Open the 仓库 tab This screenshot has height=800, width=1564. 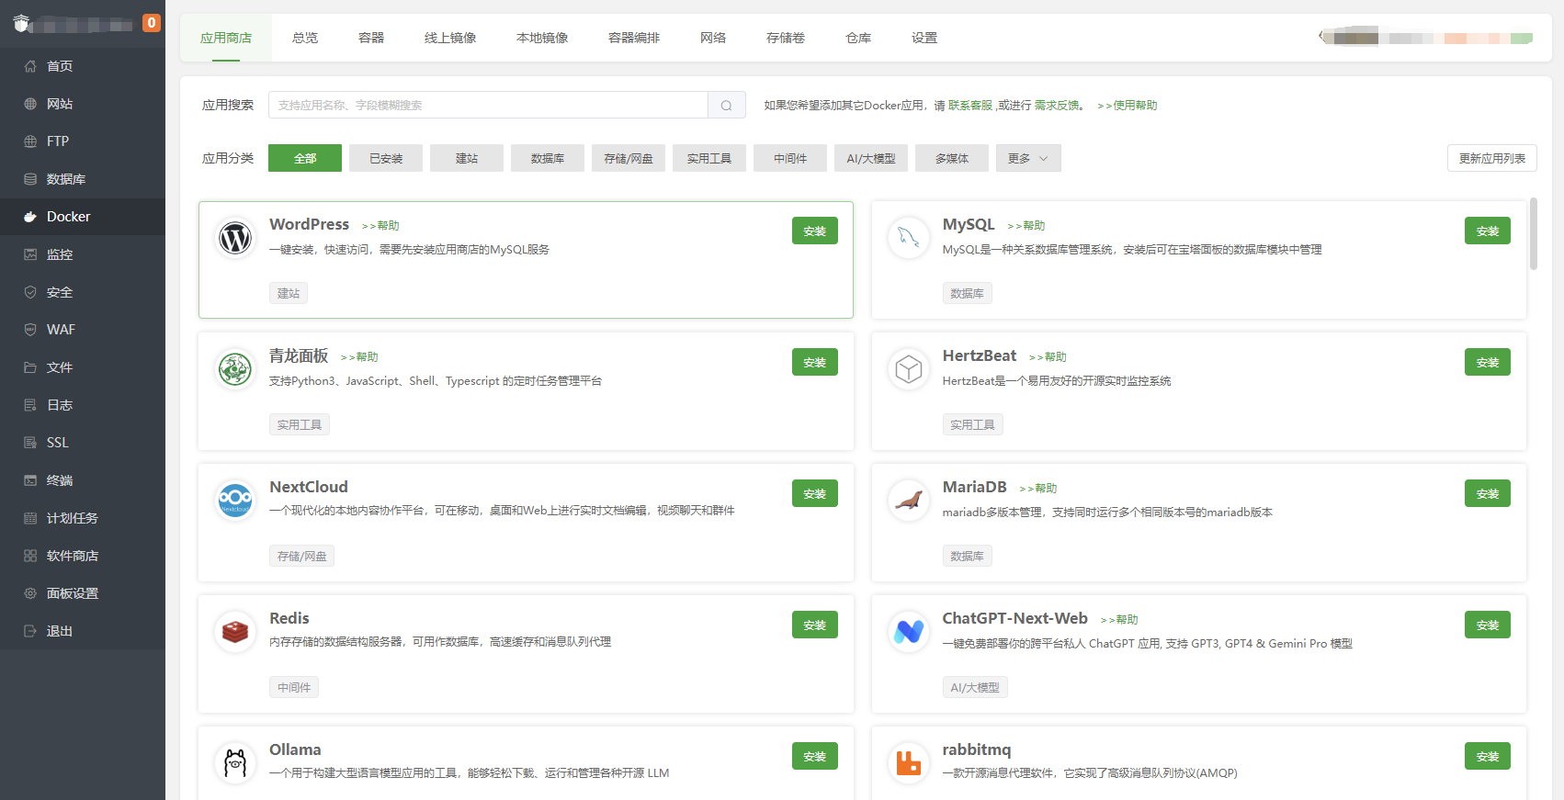(858, 38)
